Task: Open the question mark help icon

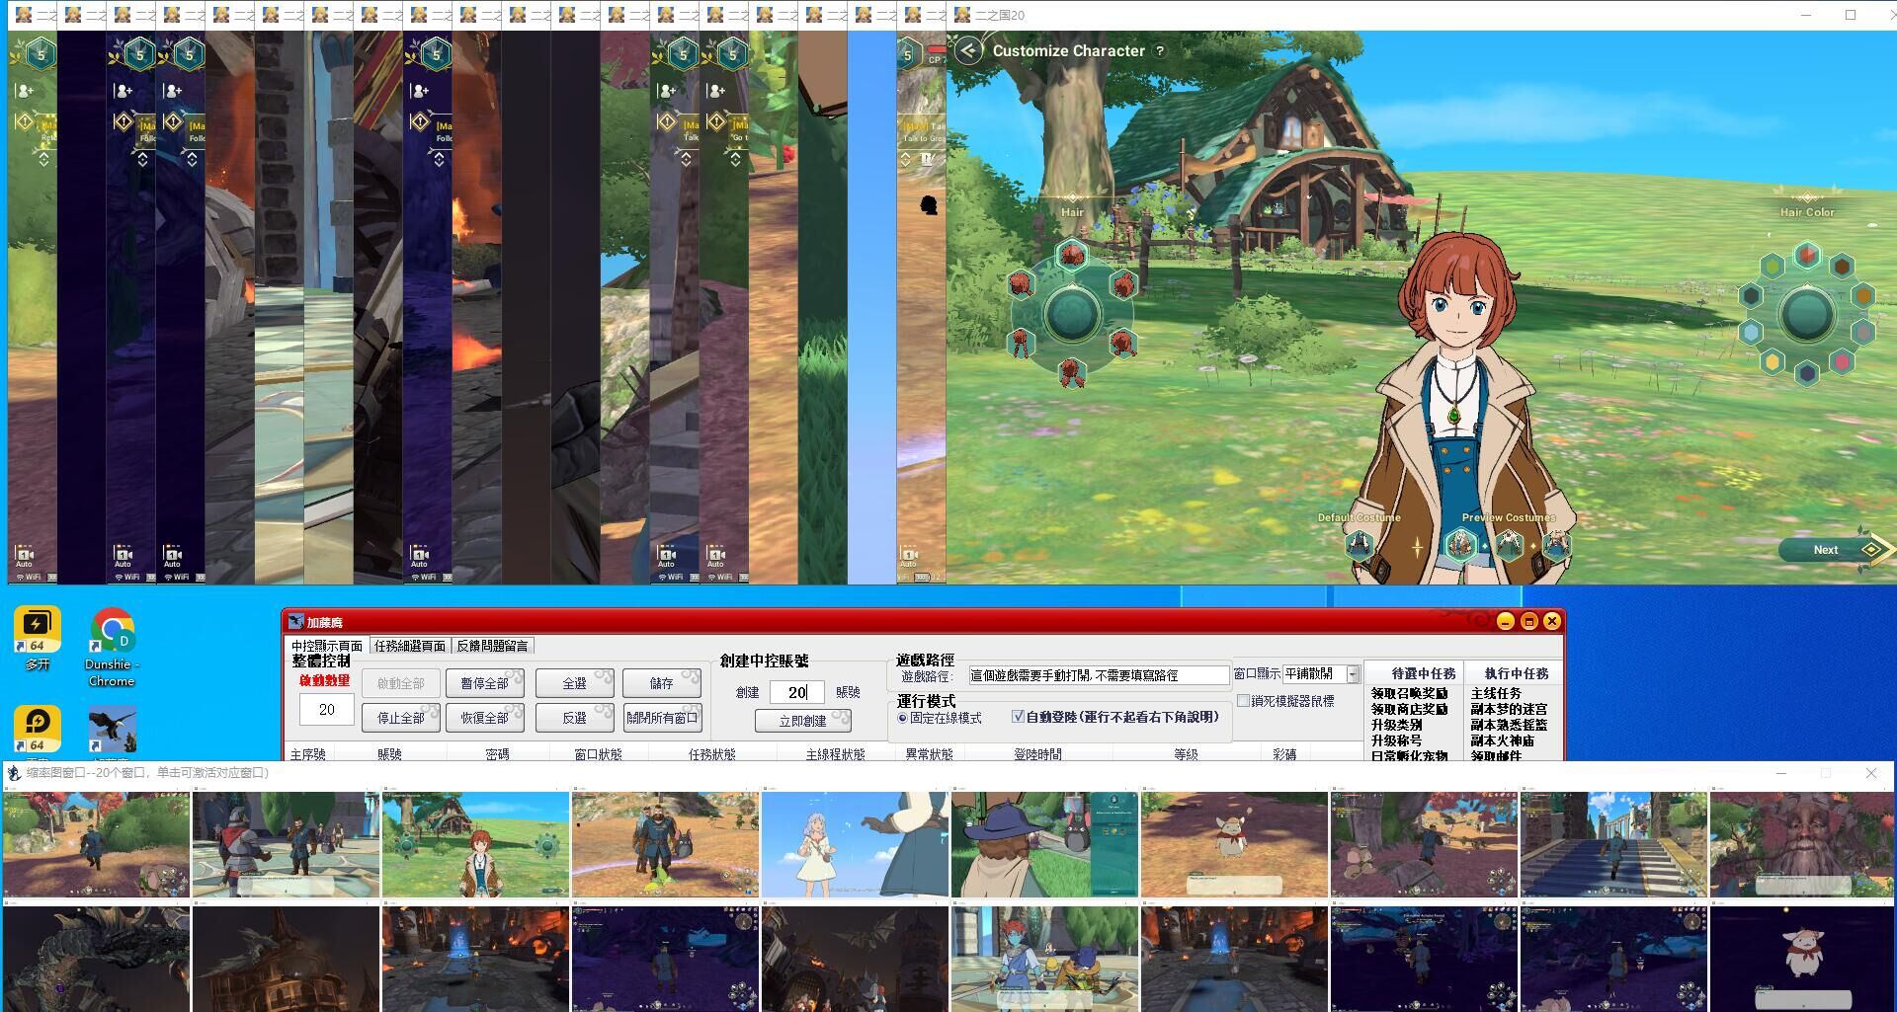Action: tap(1160, 50)
